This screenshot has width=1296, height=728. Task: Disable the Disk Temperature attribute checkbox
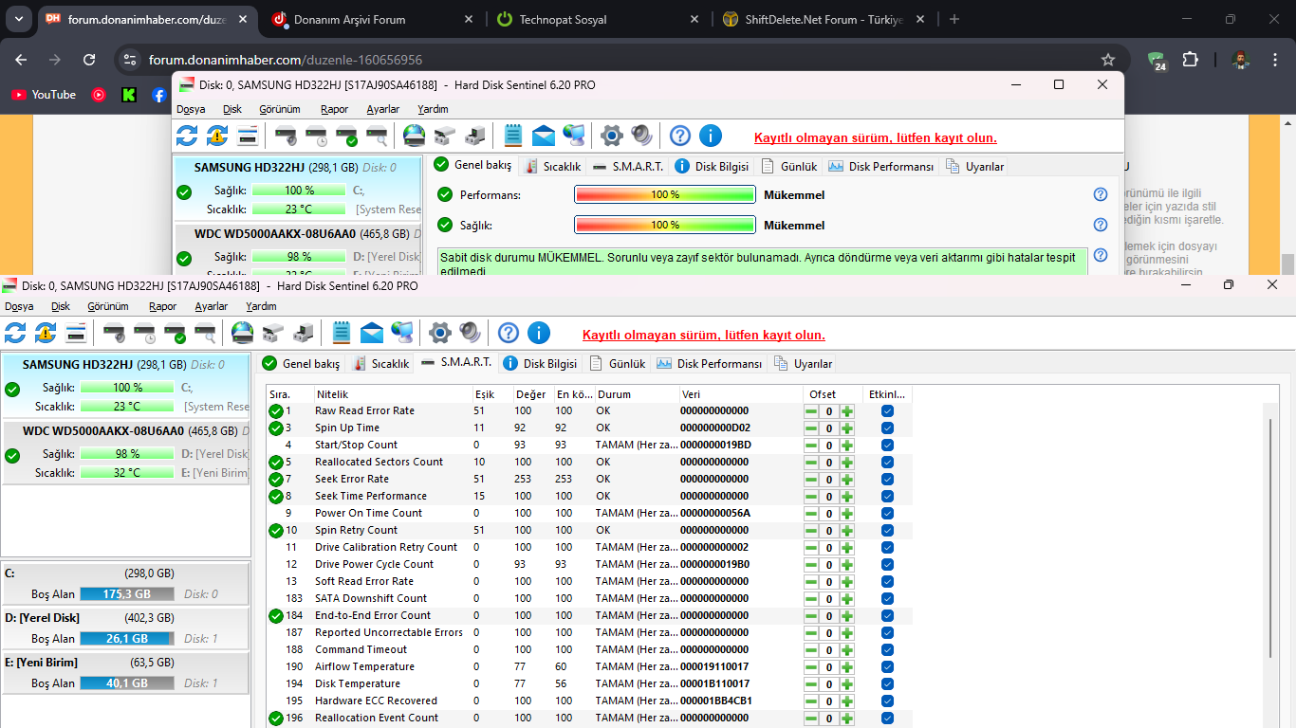click(x=887, y=684)
